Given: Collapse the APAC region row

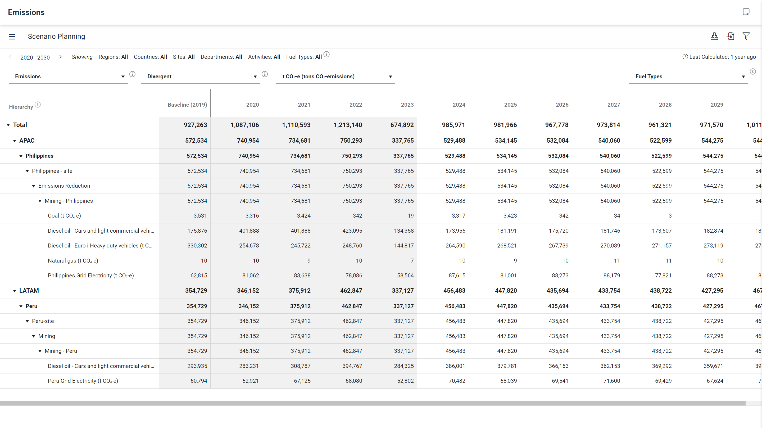Looking at the screenshot, I should coord(14,141).
